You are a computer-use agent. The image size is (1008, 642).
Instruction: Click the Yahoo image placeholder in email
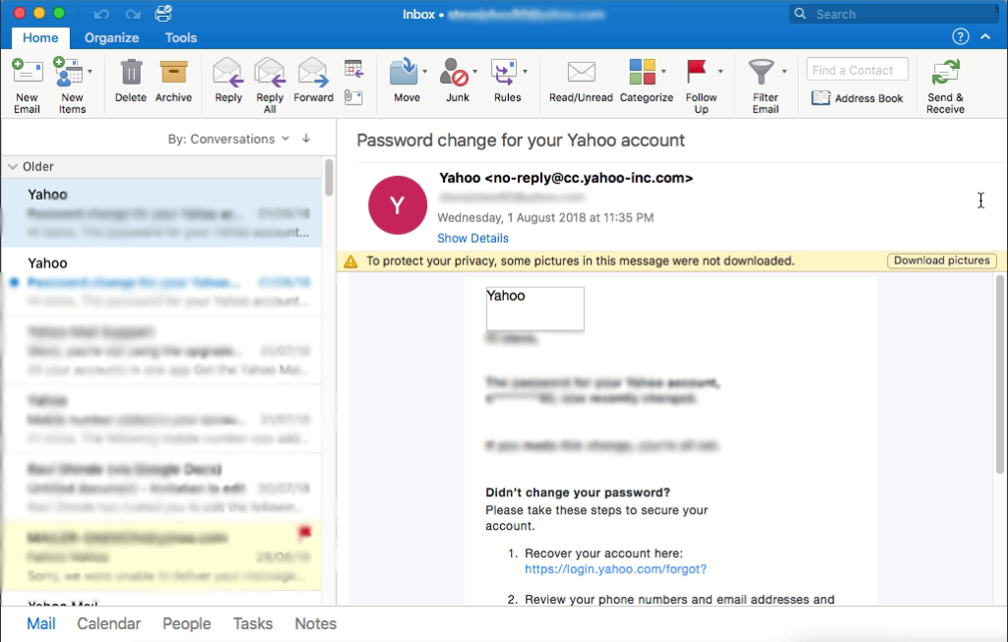pos(535,309)
